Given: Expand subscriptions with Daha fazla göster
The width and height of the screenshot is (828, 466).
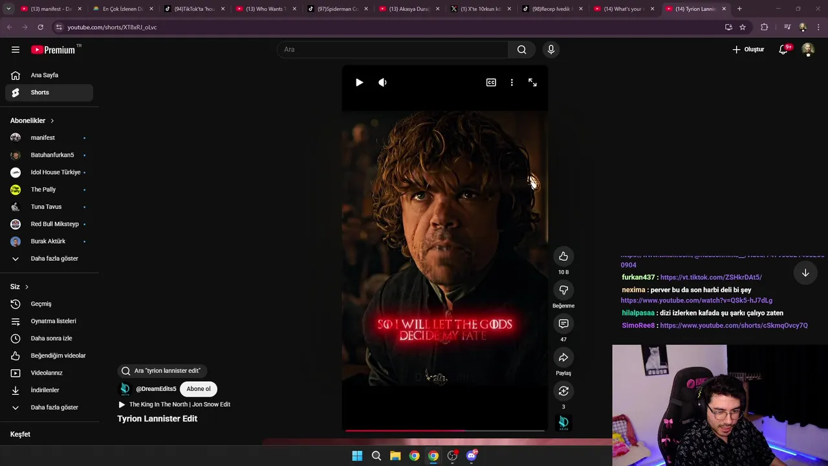Looking at the screenshot, I should pos(49,258).
